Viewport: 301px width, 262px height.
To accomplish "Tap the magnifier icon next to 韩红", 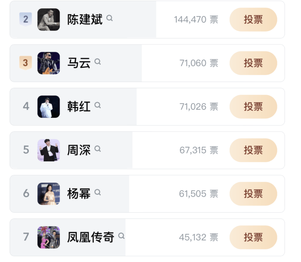I will click(98, 105).
